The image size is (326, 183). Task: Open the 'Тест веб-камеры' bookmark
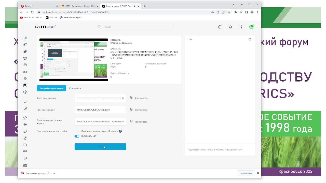pyautogui.click(x=71, y=18)
